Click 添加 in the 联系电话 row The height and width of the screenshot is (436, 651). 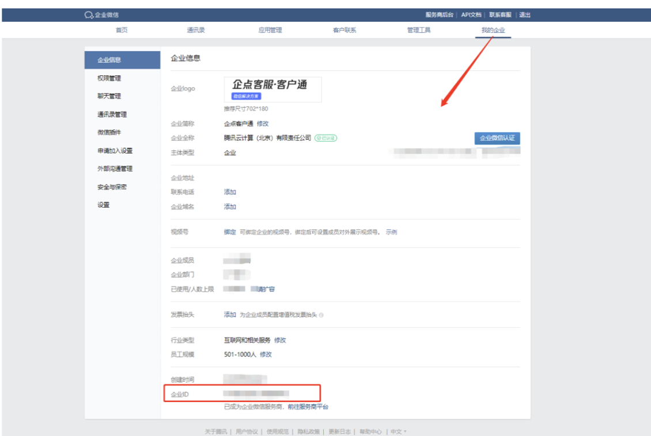230,192
